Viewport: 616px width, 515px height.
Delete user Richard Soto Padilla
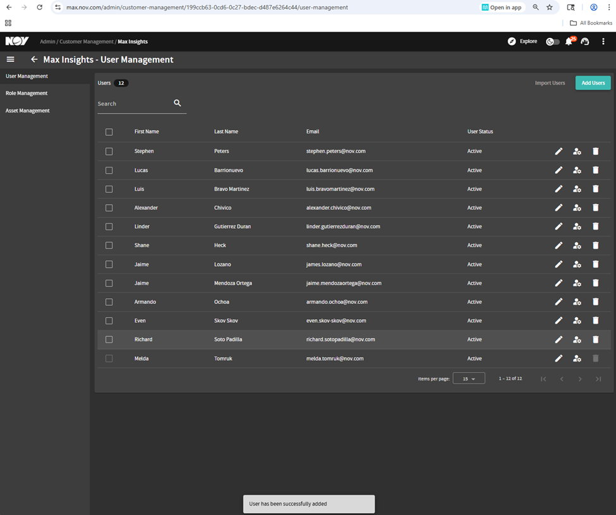[x=596, y=339]
